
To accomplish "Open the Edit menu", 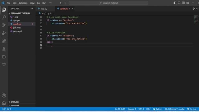I will [x=15, y=3].
